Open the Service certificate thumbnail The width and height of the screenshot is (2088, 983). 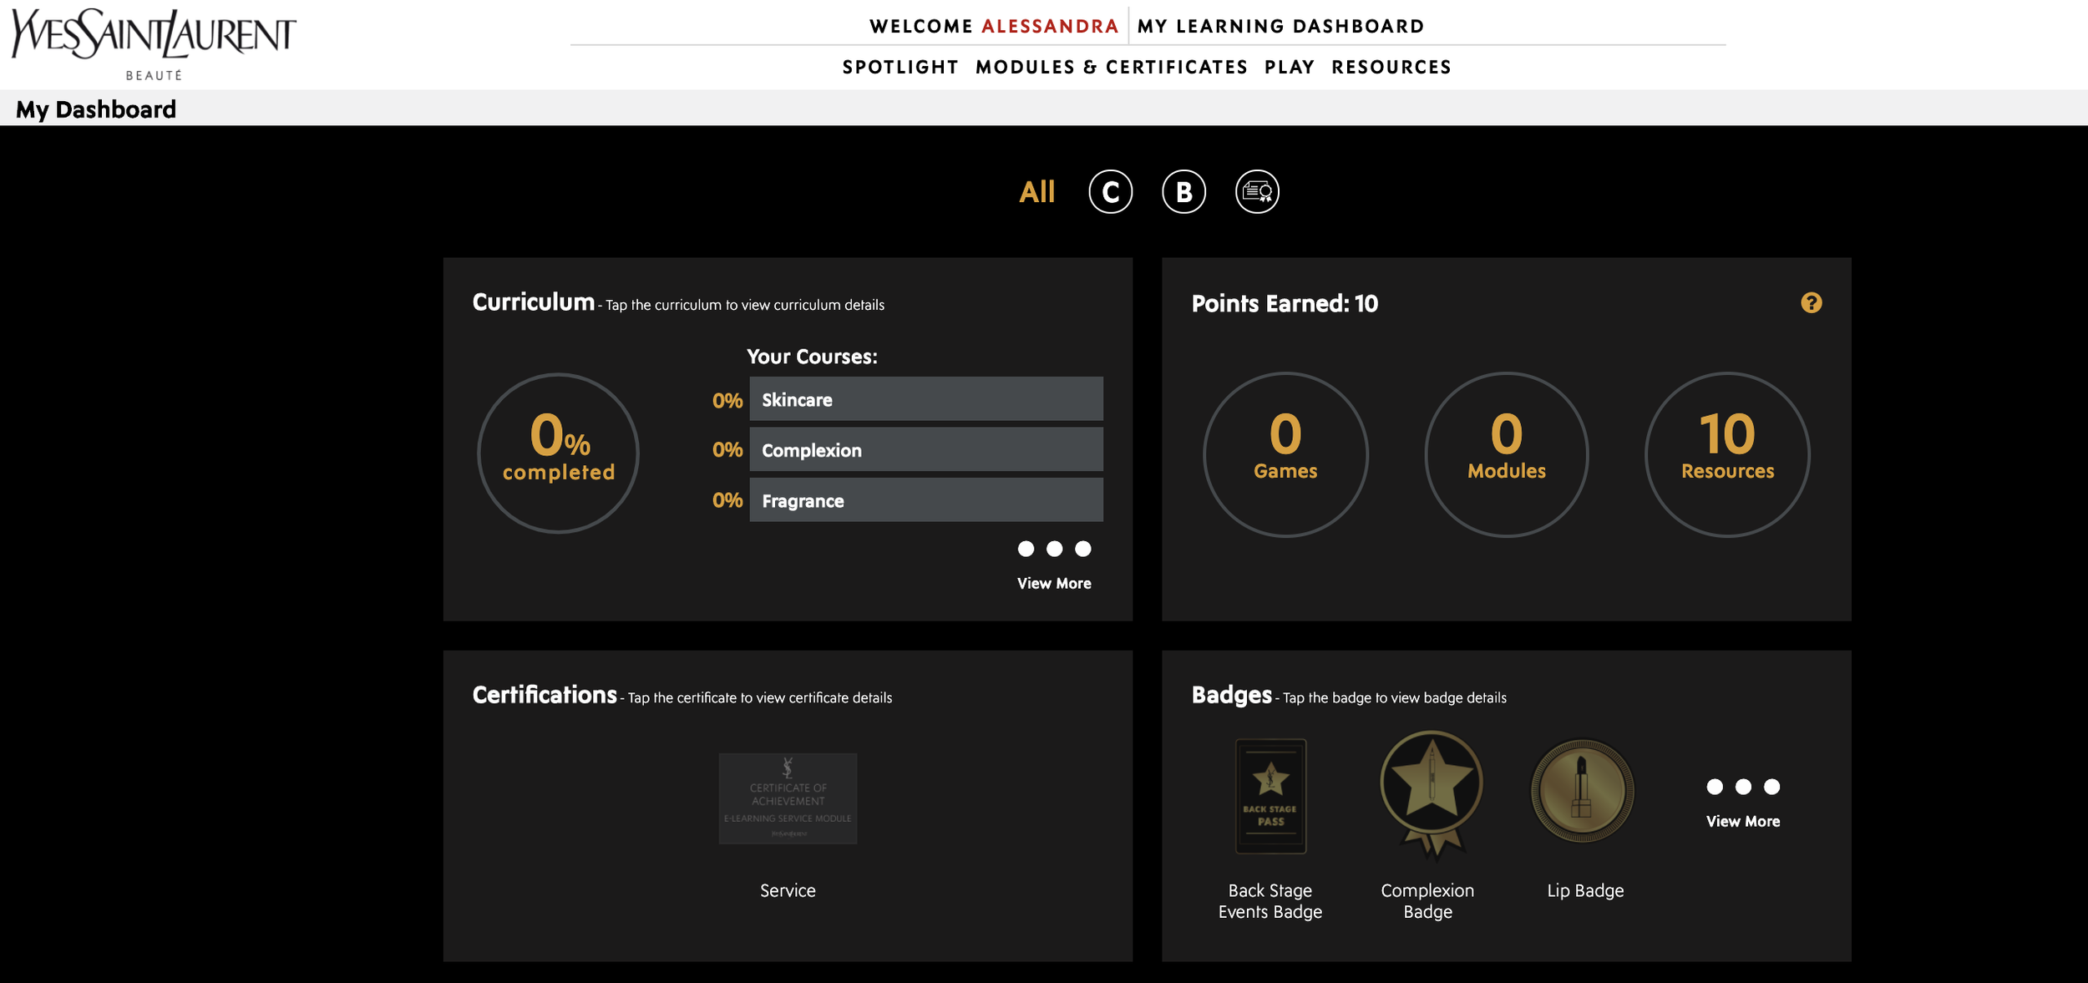pos(788,798)
